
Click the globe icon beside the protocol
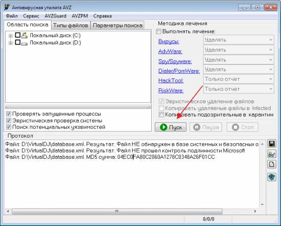point(271,177)
